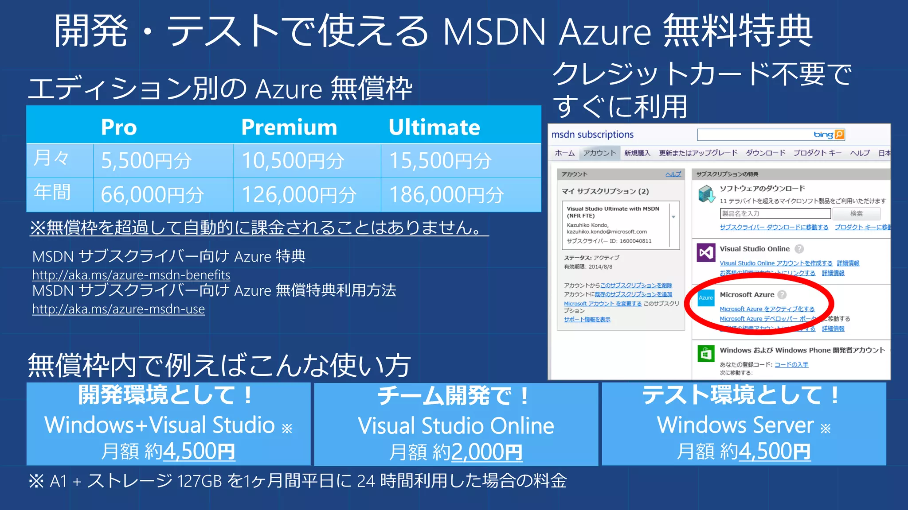Viewport: 908px width, 510px height.
Task: Click the 製品名を入力 product search field
Action: pyautogui.click(x=775, y=213)
